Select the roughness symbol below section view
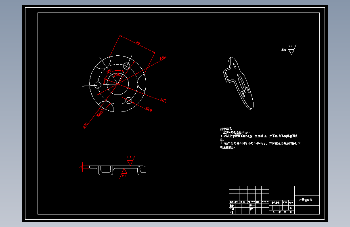This screenshot has height=227, width=350. click(123, 174)
